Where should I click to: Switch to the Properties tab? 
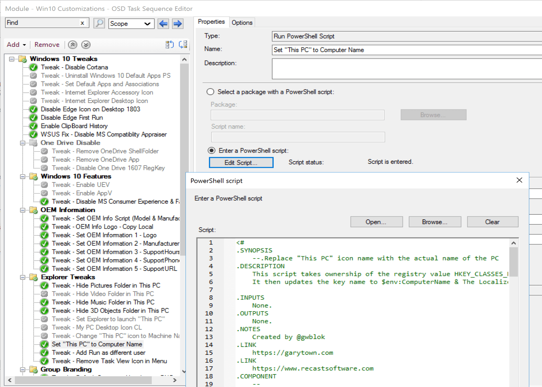tap(211, 22)
